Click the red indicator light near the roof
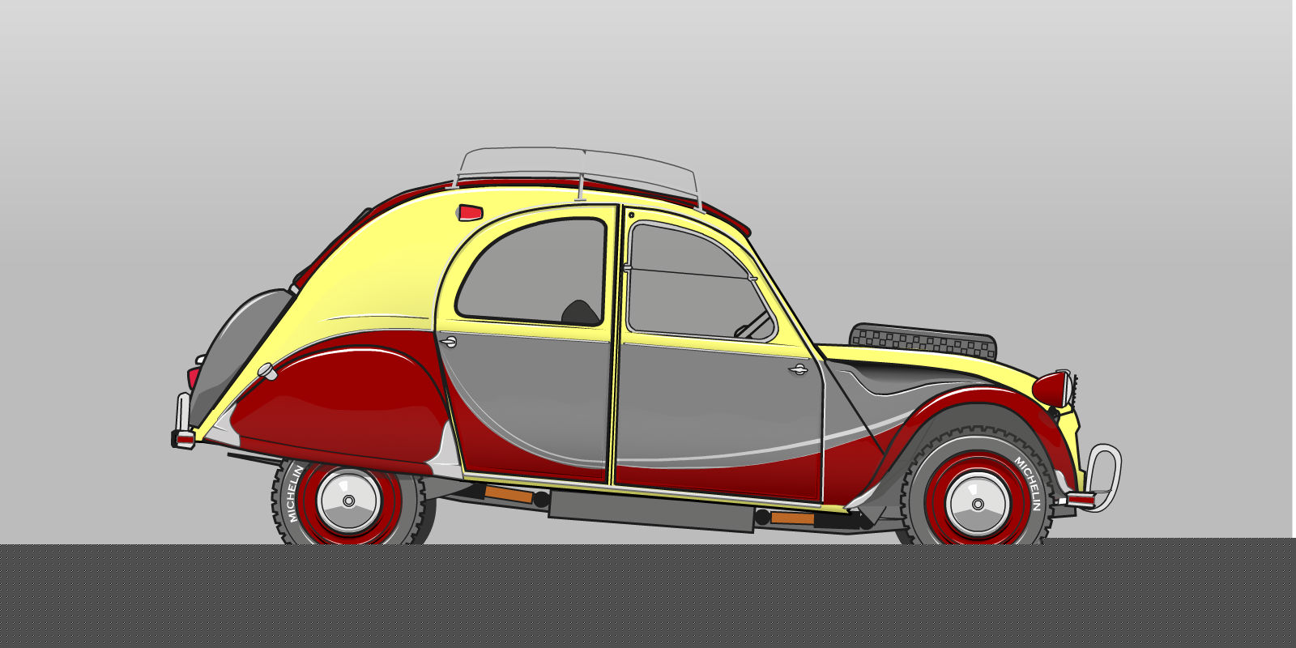The width and height of the screenshot is (1296, 648). click(470, 213)
